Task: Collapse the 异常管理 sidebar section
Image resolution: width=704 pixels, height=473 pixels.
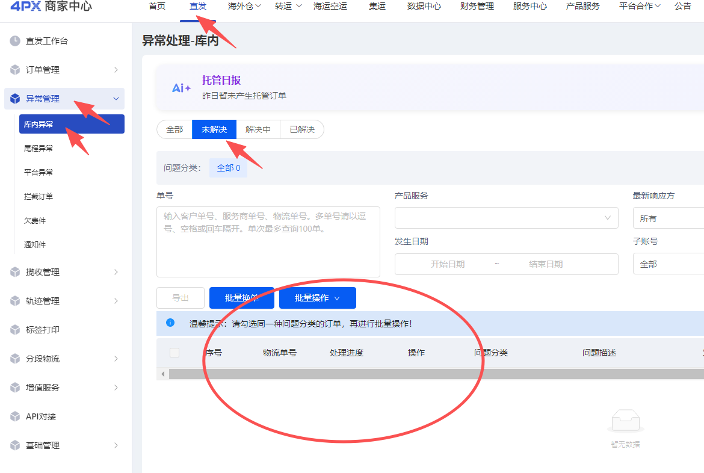Action: click(x=64, y=98)
